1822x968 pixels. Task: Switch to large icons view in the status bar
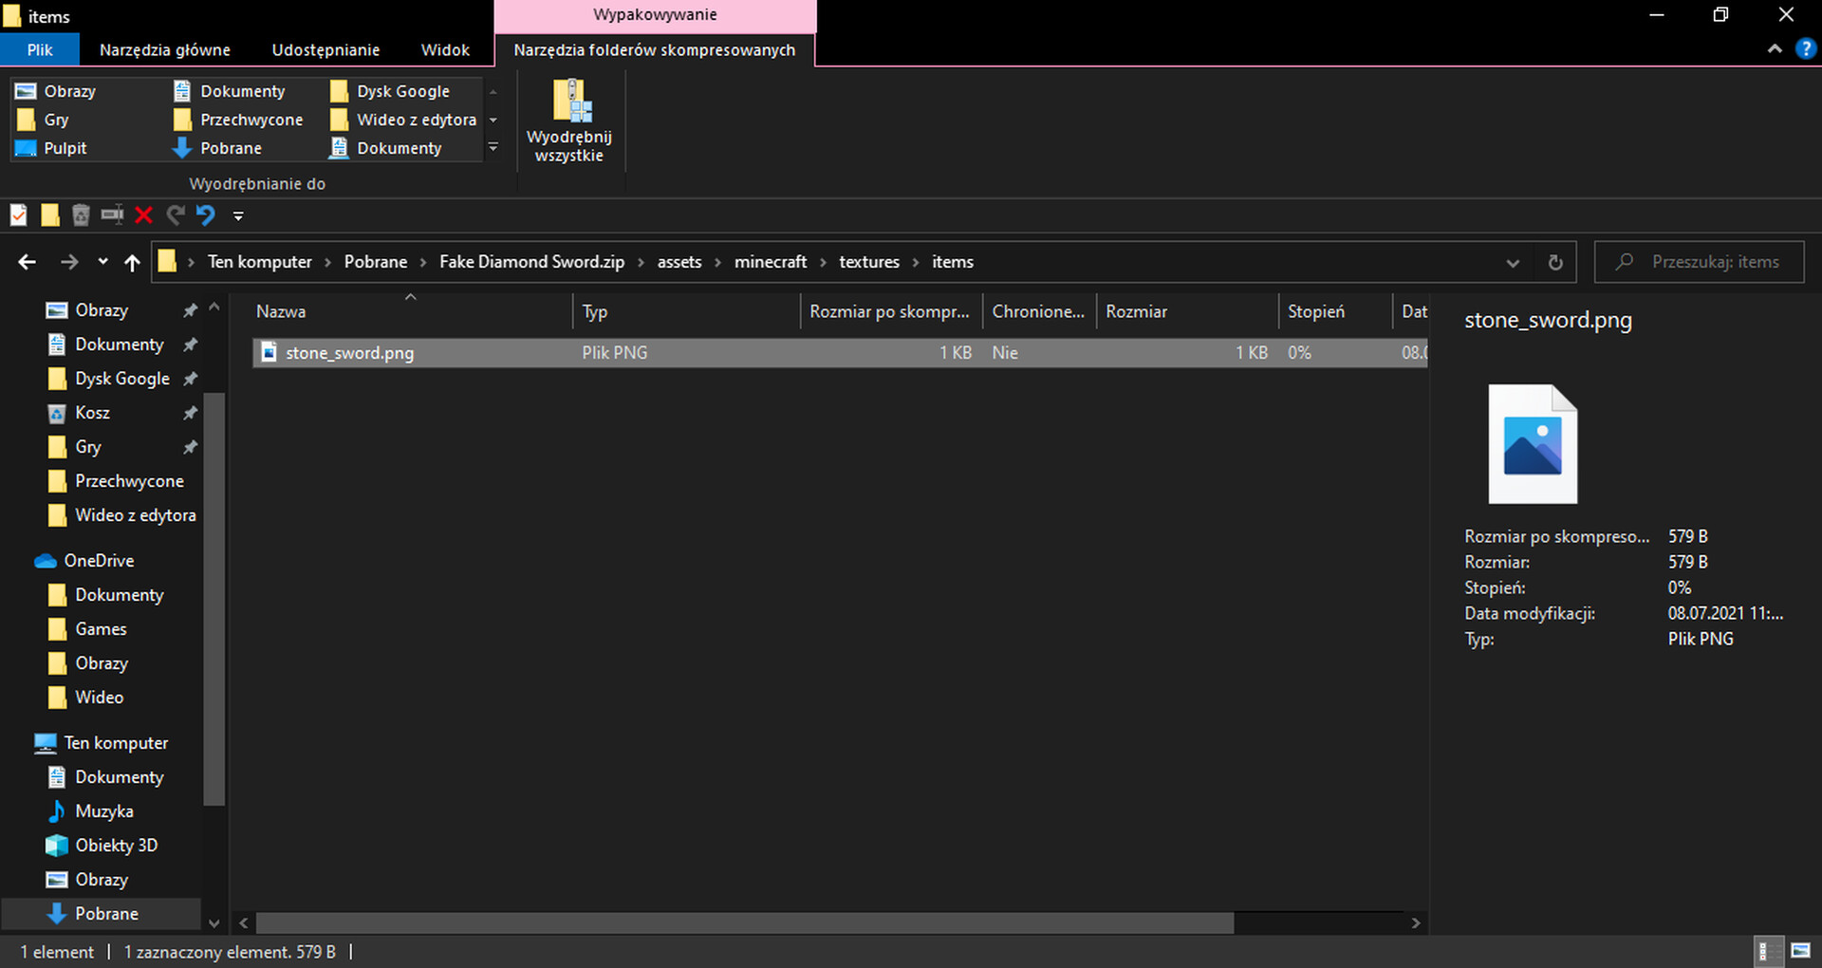coord(1799,951)
